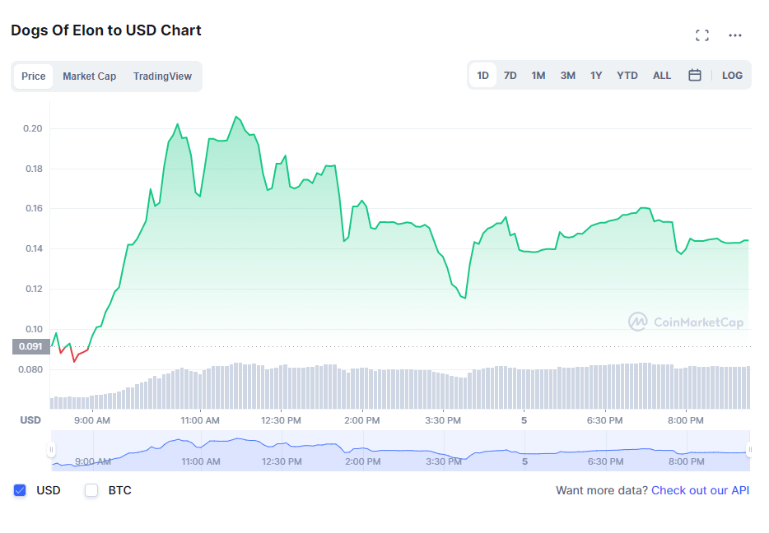Switch to the Price tab
Screen dimensions: 769x533
click(34, 76)
